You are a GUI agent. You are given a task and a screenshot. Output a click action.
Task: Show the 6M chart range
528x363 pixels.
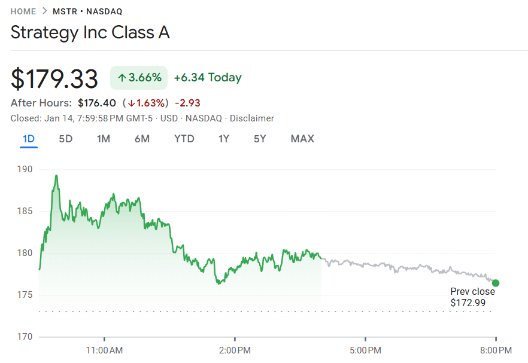click(142, 139)
